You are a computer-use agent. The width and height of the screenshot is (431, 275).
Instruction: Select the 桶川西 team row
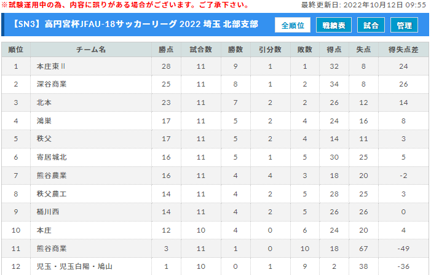215,212
